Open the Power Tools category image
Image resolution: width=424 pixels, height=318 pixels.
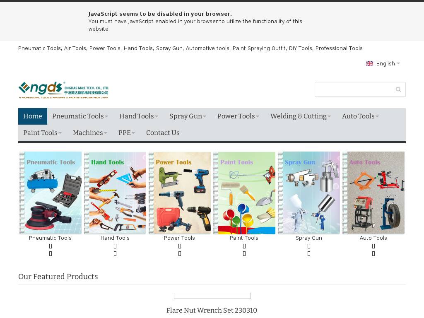tap(180, 193)
